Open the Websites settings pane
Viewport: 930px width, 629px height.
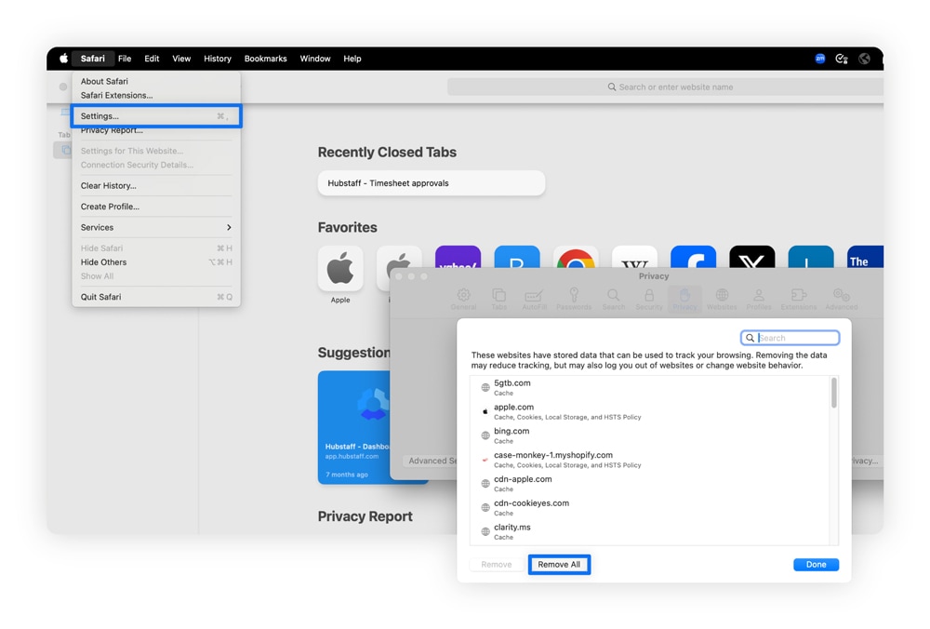(x=722, y=296)
